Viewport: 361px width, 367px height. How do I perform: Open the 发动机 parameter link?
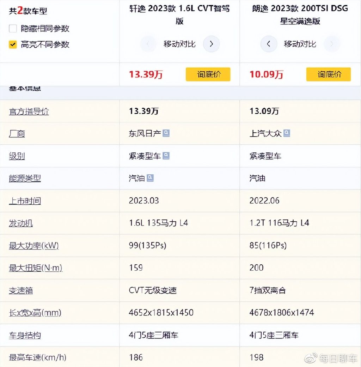[x=21, y=223]
